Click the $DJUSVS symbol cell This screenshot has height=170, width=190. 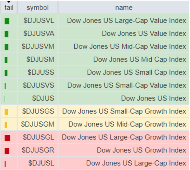click(x=38, y=86)
